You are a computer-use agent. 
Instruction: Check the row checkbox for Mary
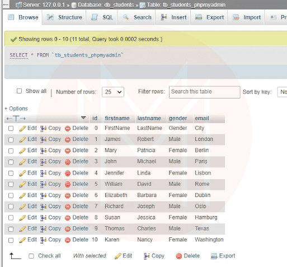[11, 151]
